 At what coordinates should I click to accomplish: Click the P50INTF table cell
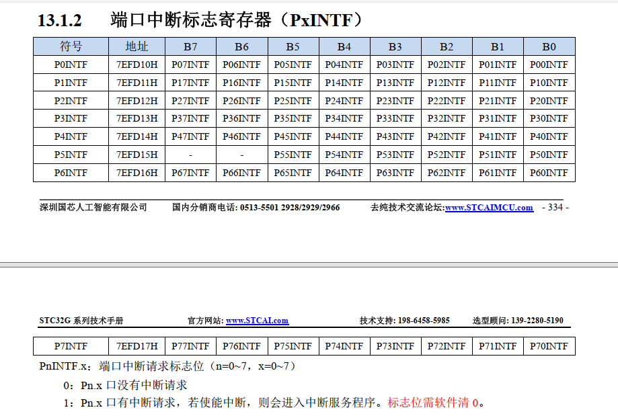click(549, 155)
